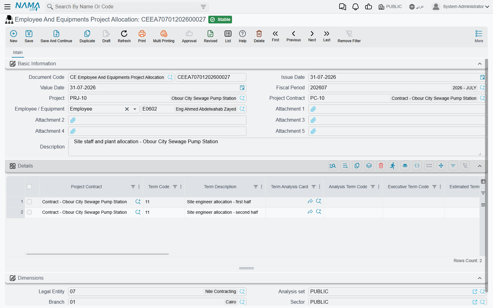This screenshot has height=308, width=493.
Task: Open Project Contract column filter
Action: tap(133, 187)
